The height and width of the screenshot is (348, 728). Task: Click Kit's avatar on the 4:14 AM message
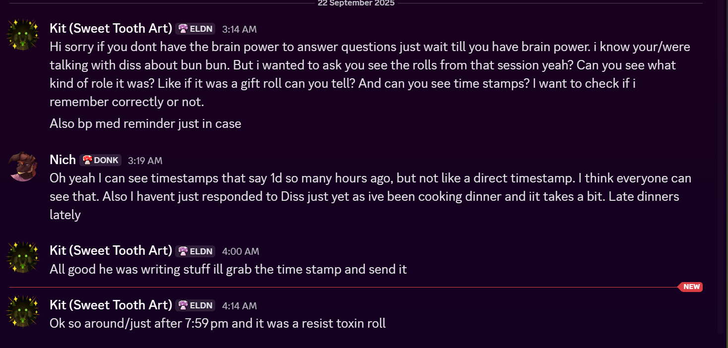point(22,311)
